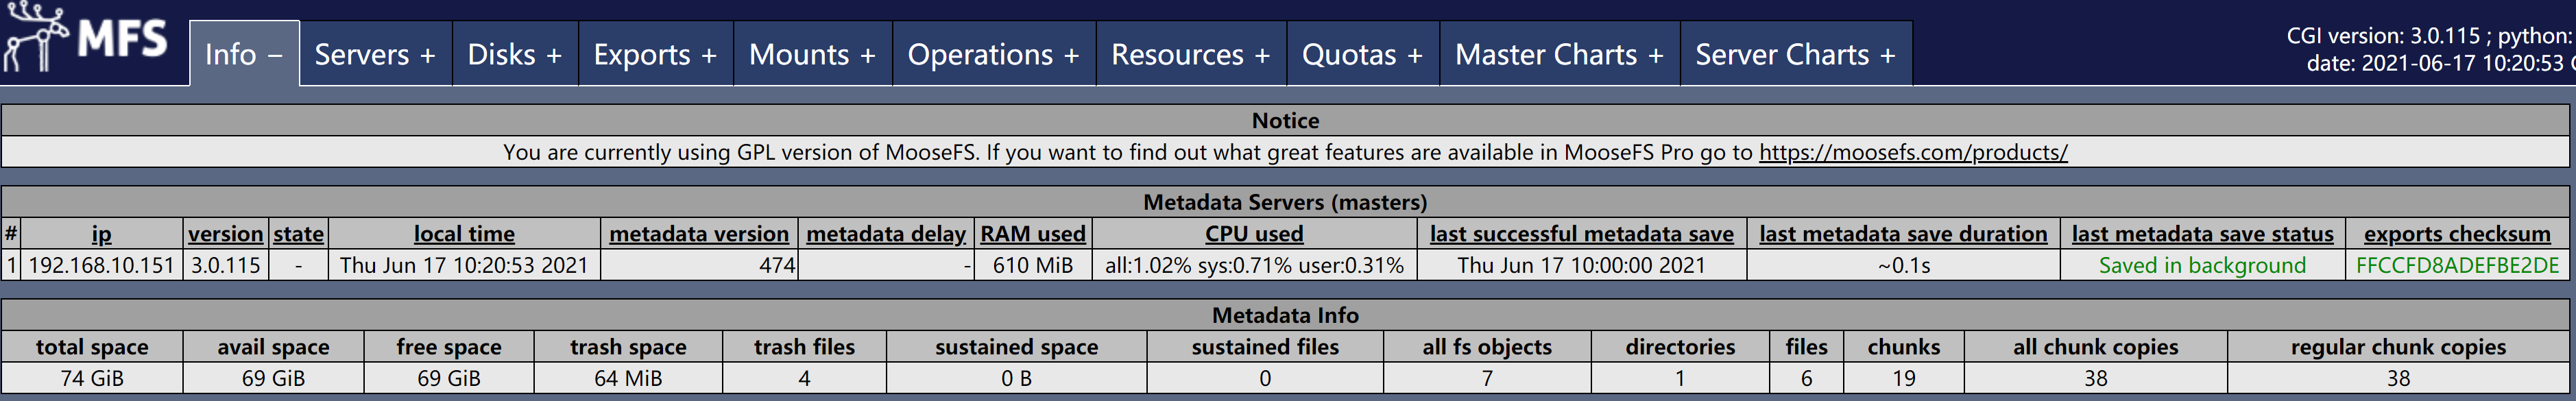Open the Disks tab
This screenshot has width=2576, height=401.
pos(515,54)
